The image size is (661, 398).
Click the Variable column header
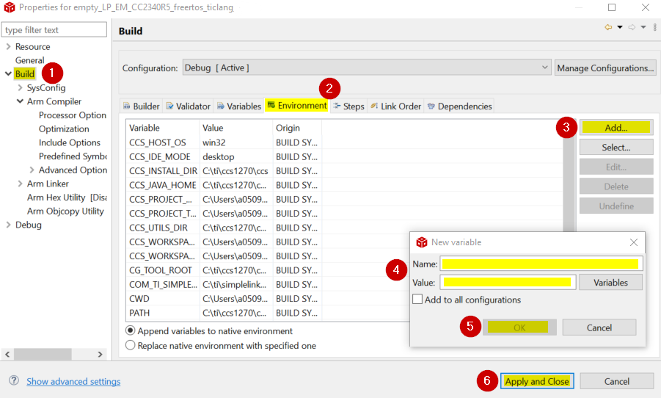pos(163,128)
